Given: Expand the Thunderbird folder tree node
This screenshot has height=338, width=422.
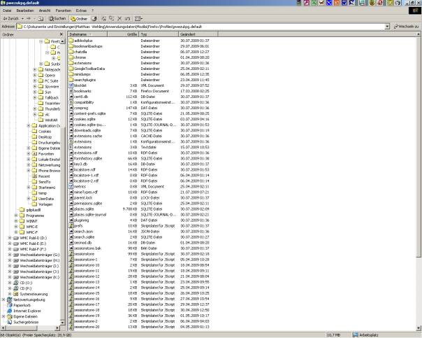Looking at the screenshot, I should (35, 109).
